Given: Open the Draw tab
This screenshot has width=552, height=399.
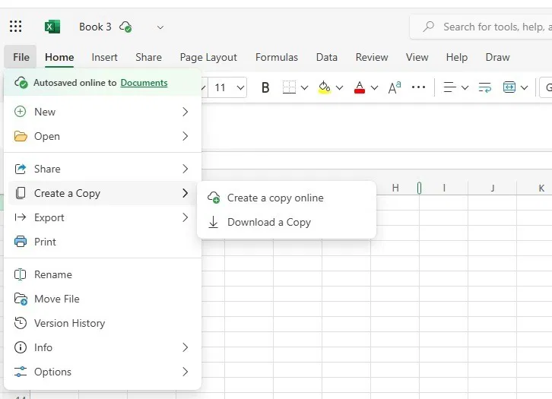Looking at the screenshot, I should (497, 57).
